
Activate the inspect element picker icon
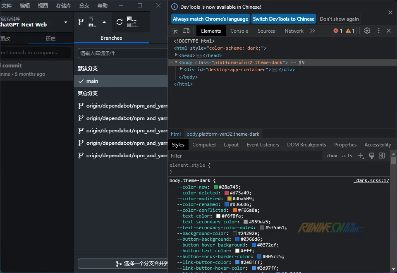pyautogui.click(x=175, y=31)
